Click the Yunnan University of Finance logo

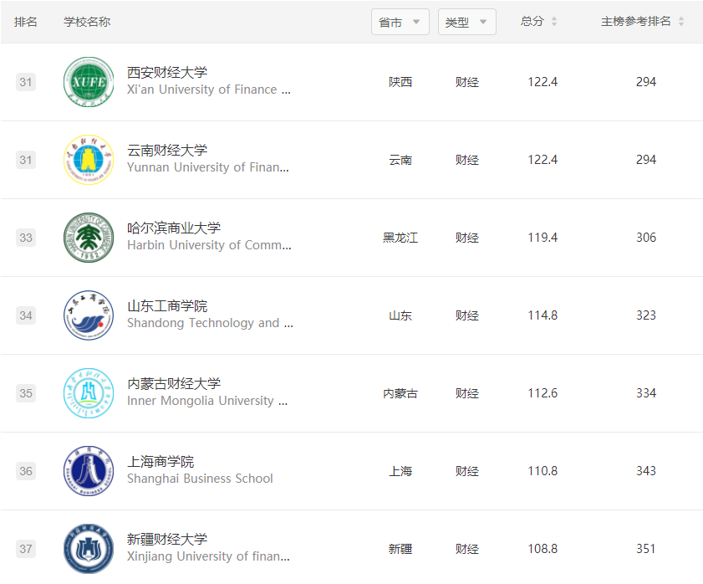click(x=89, y=160)
